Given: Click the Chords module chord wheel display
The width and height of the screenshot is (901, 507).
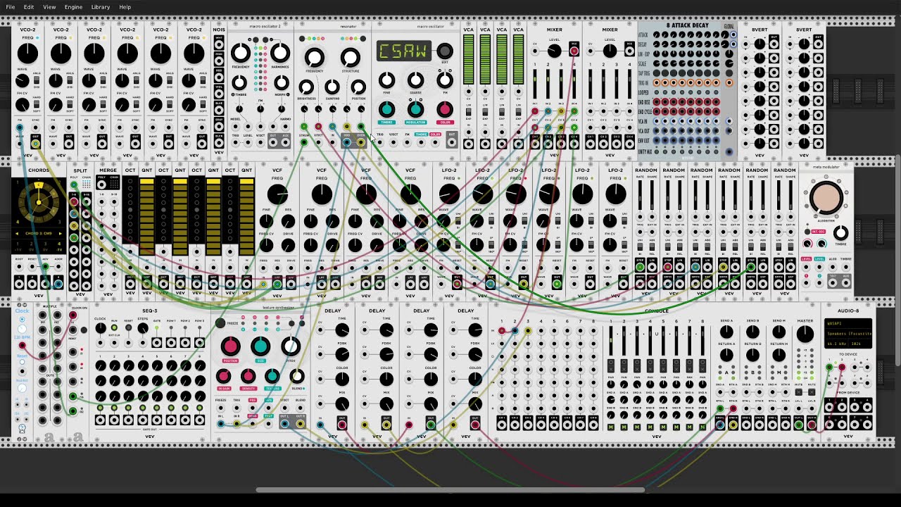Looking at the screenshot, I should (x=39, y=203).
